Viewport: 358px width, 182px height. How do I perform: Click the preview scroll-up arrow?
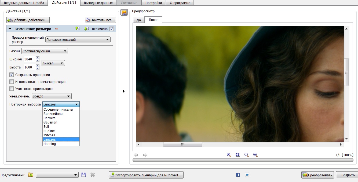point(346,29)
